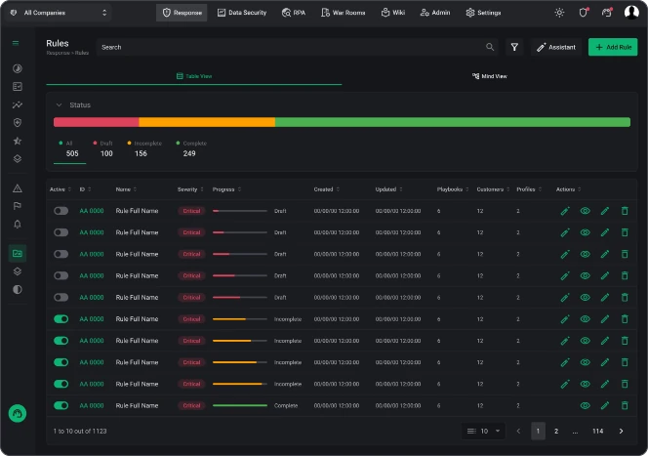The width and height of the screenshot is (648, 456).
Task: Open the Data Security menu
Action: tap(242, 13)
